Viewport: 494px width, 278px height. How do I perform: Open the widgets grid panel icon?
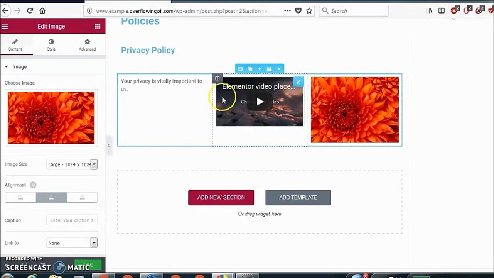tap(98, 26)
